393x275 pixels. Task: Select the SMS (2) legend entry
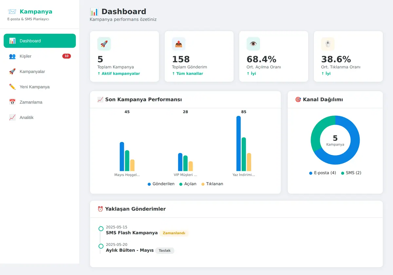tap(351, 173)
